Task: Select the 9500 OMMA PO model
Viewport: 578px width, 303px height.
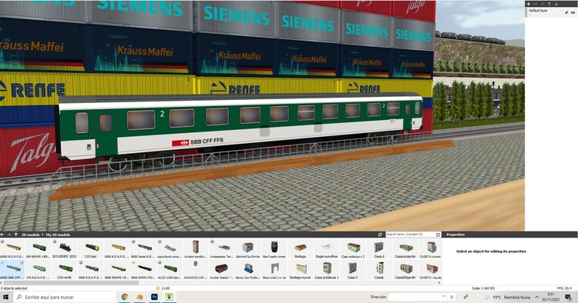Action: tap(143, 270)
